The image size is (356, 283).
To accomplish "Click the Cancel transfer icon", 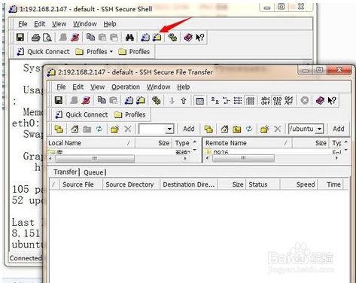I will point(305,101).
